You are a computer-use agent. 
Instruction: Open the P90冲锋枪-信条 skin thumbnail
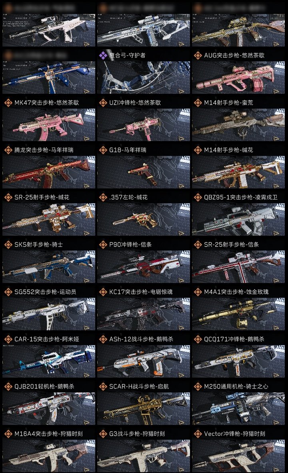[x=144, y=267]
